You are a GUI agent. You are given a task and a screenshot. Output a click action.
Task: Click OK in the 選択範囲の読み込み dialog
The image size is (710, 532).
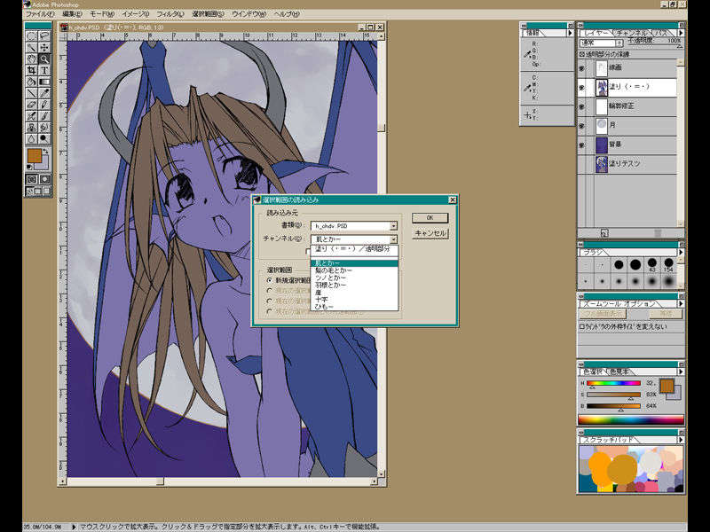(x=430, y=218)
